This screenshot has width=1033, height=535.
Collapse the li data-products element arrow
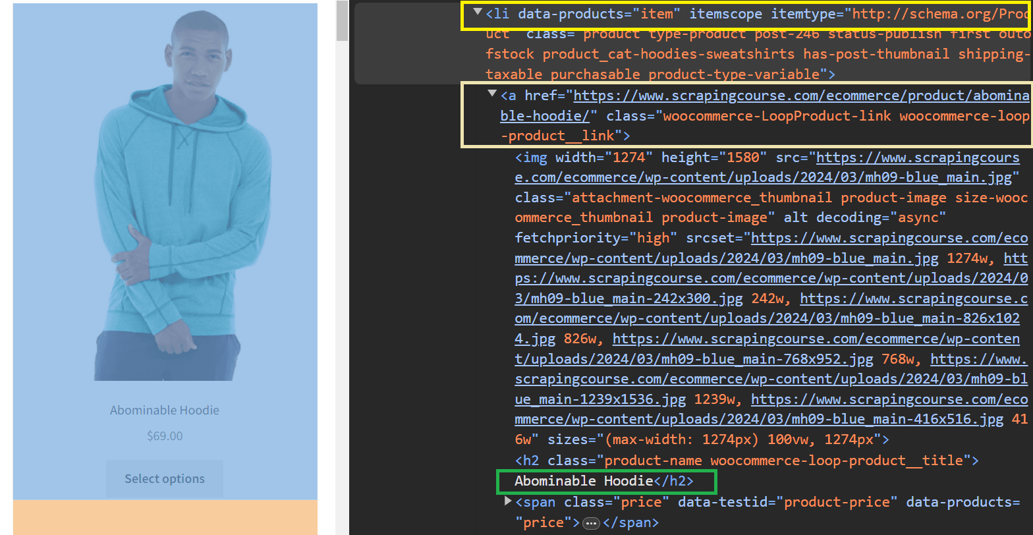click(478, 12)
